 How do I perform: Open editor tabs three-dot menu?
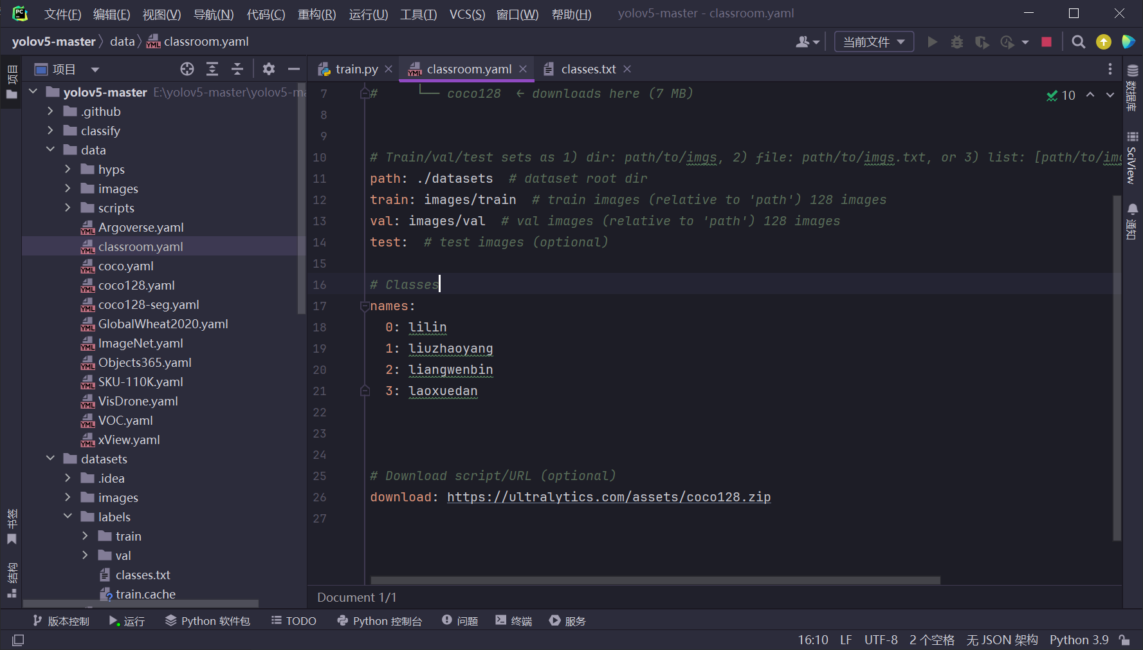tap(1110, 69)
